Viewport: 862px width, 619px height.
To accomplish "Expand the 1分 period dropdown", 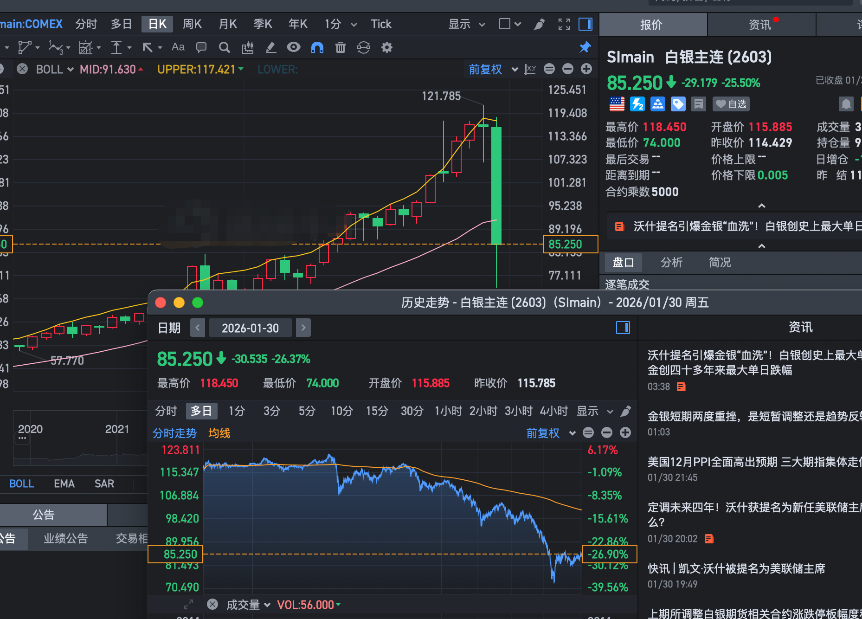I will [354, 25].
